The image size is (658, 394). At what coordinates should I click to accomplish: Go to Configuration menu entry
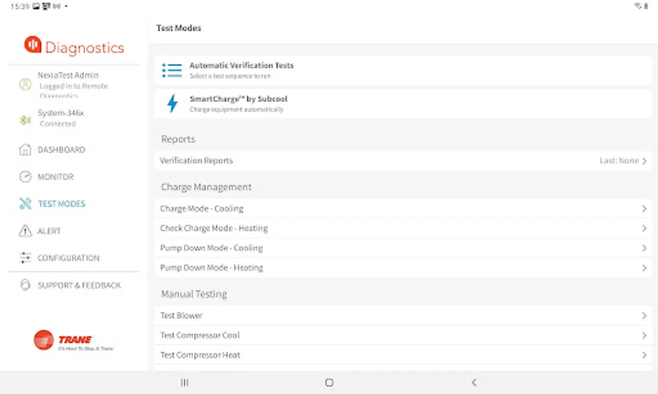click(x=68, y=258)
